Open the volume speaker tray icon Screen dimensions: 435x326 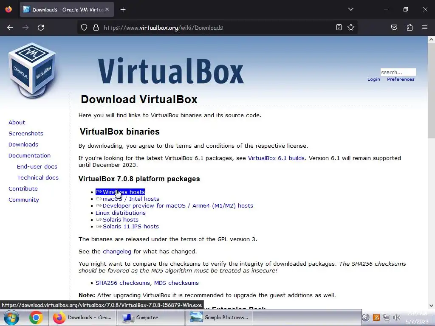(x=396, y=318)
